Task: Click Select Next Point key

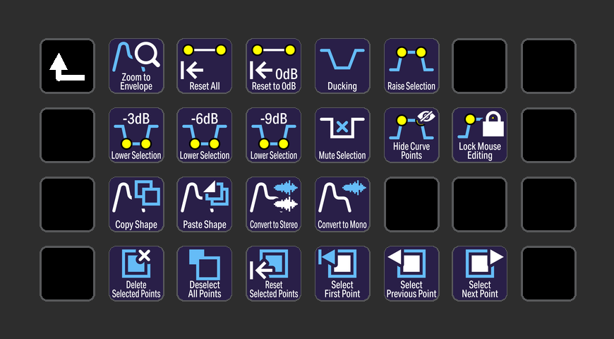Action: click(x=480, y=273)
